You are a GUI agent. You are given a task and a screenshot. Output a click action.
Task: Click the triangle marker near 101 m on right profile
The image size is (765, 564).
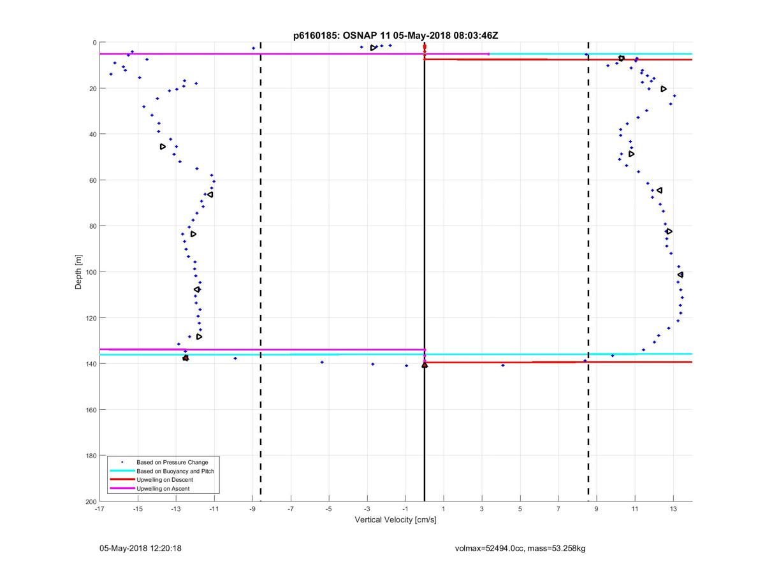pos(680,275)
